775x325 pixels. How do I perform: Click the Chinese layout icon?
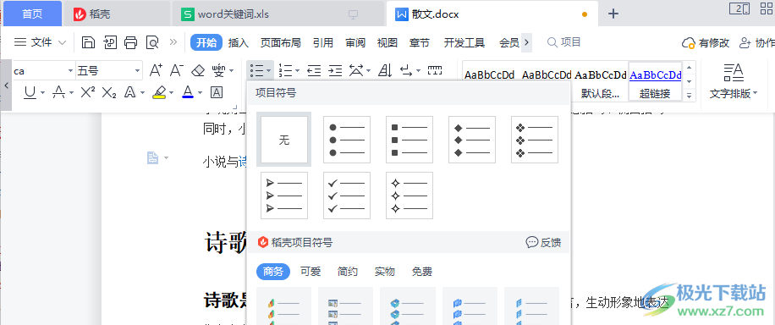click(x=356, y=71)
